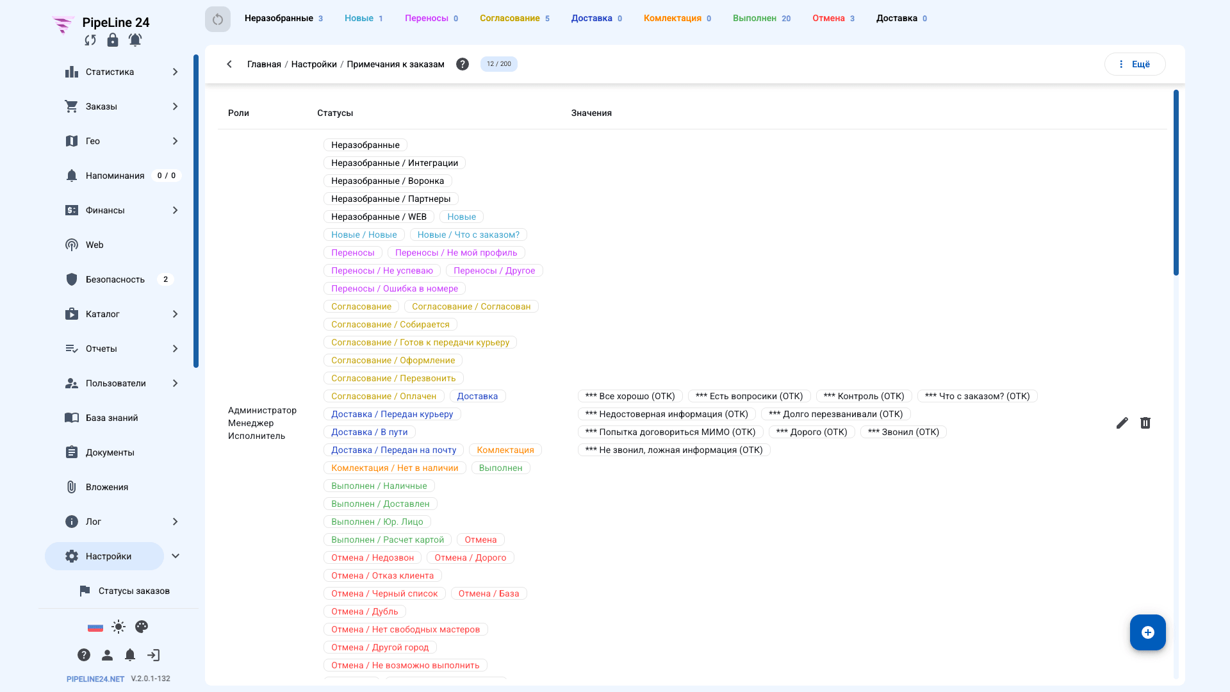Expand the Статистика chevron
This screenshot has width=1230, height=692.
175,72
